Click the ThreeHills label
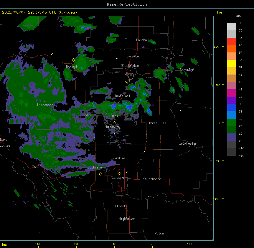254x248 pixels. (x=157, y=123)
